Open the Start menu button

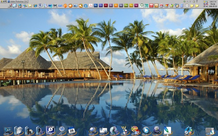pyautogui.click(x=4, y=2)
